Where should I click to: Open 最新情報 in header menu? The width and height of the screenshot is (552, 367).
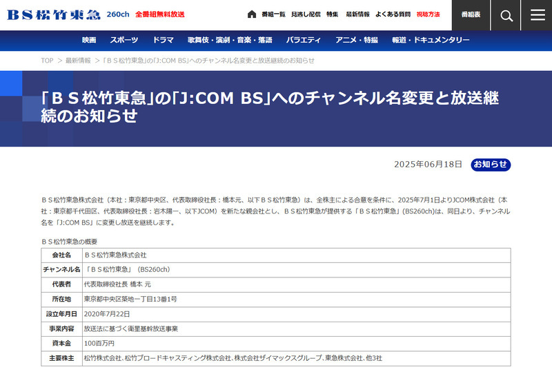[x=357, y=14]
